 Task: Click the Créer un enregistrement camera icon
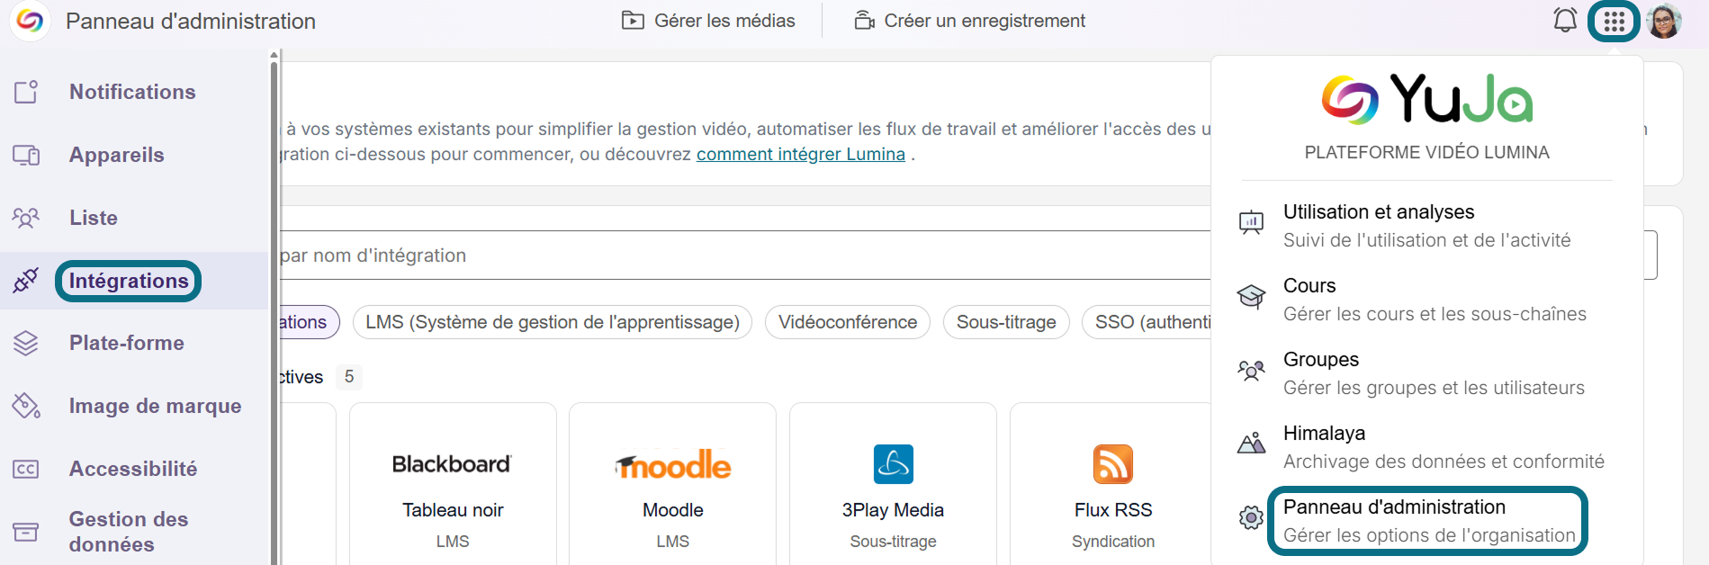(x=864, y=20)
